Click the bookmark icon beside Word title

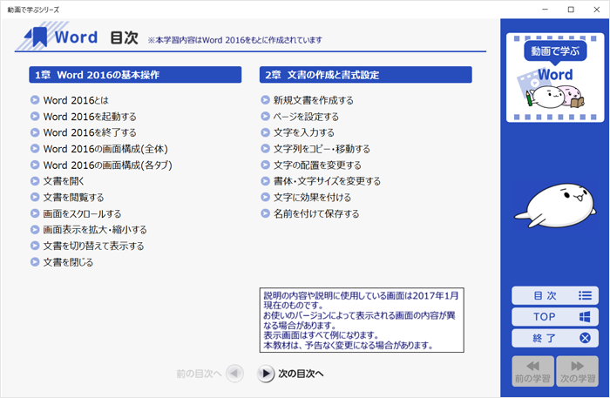(37, 37)
